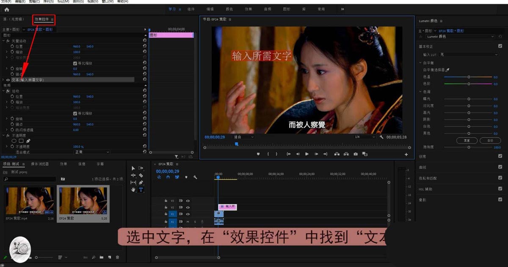Collapse the 矢量运动 effect group
Viewport: 508px width, 267px height.
coord(3,41)
